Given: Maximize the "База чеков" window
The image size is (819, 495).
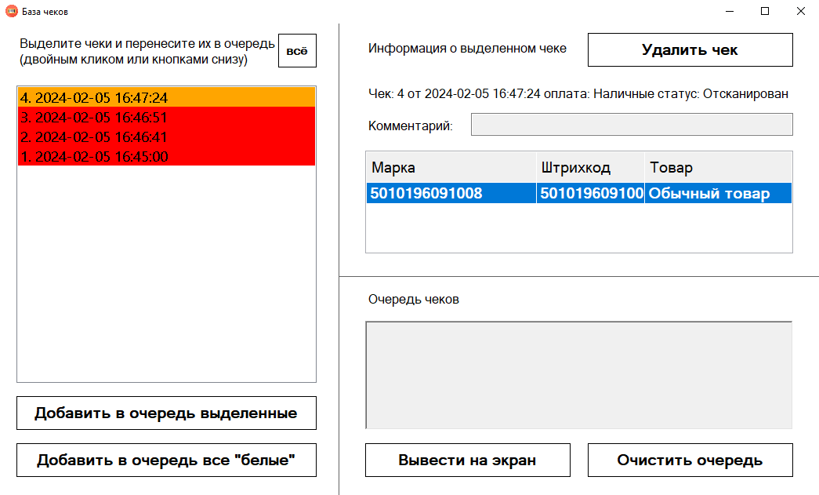Looking at the screenshot, I should point(765,11).
